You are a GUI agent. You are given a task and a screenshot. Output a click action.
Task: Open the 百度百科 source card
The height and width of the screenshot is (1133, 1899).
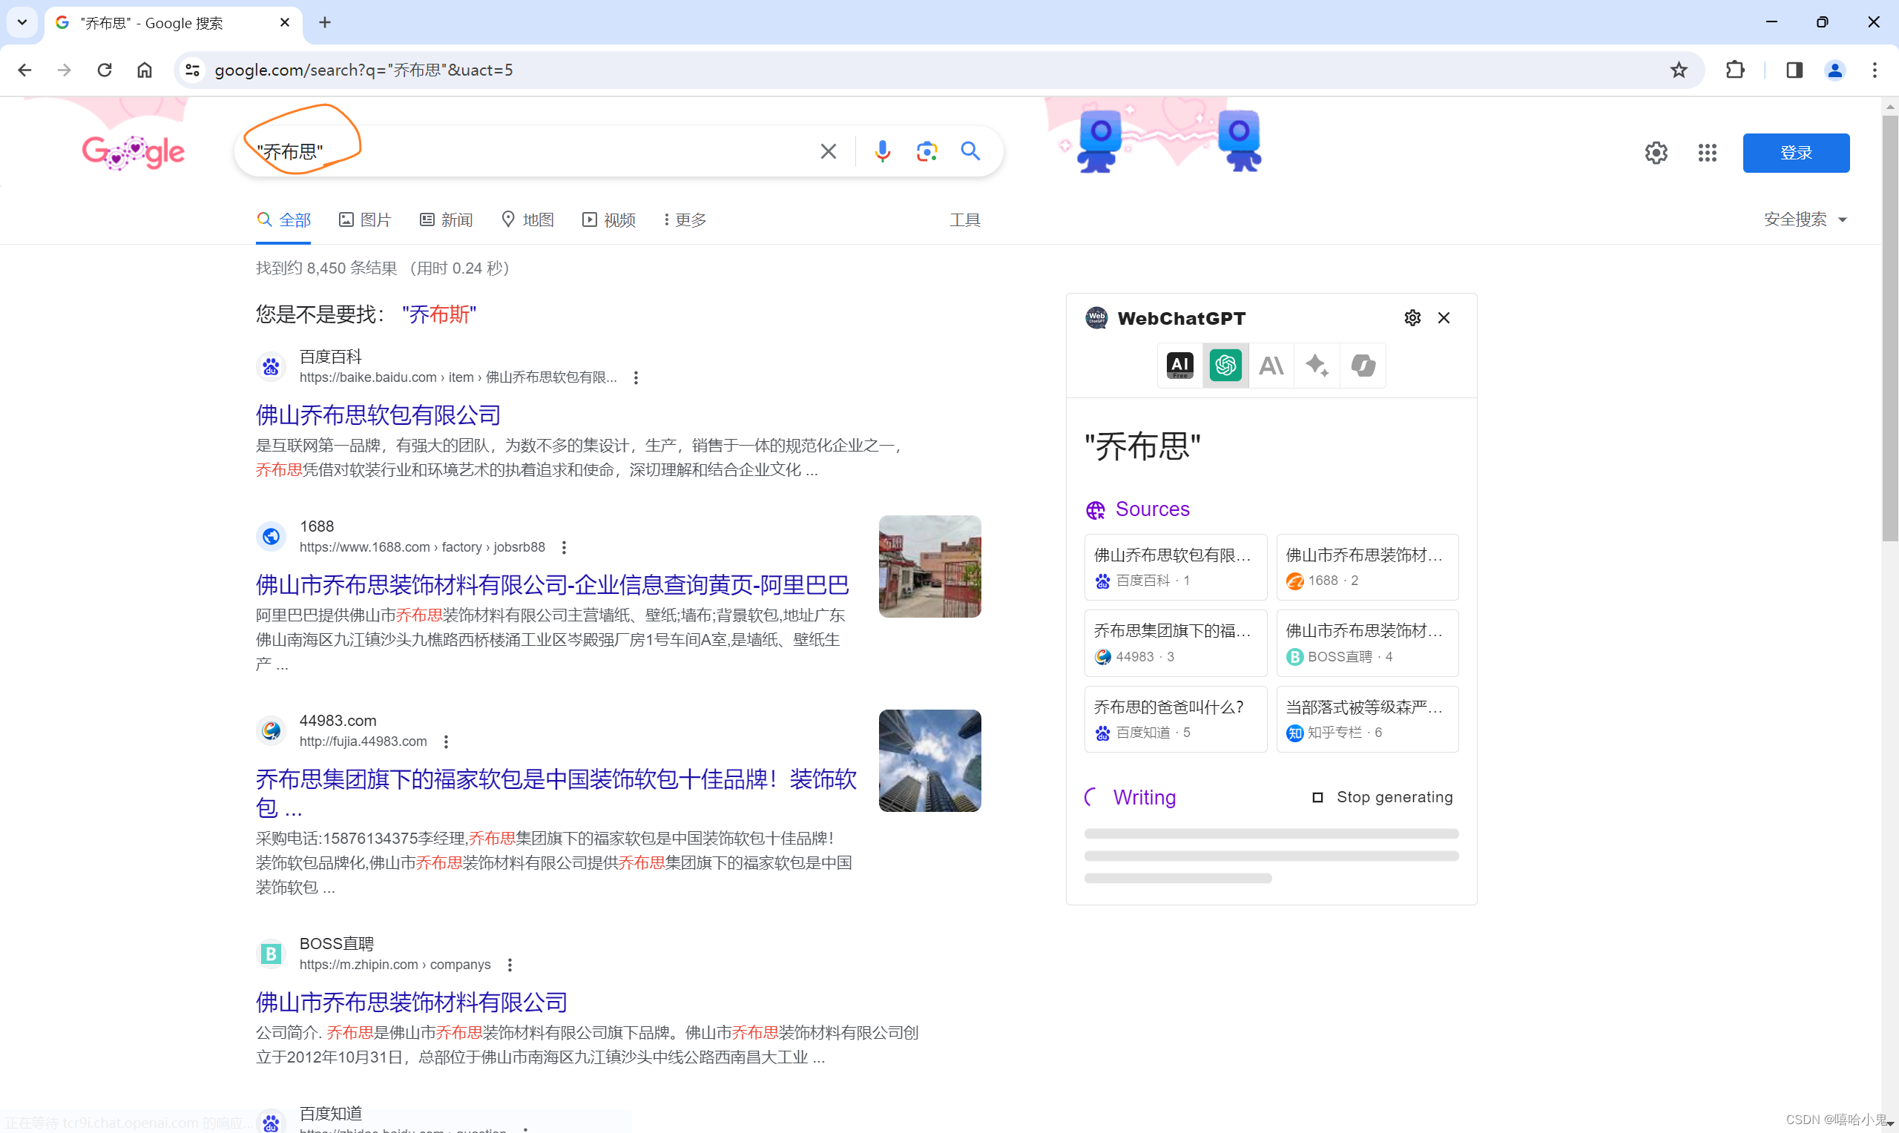click(x=1175, y=567)
